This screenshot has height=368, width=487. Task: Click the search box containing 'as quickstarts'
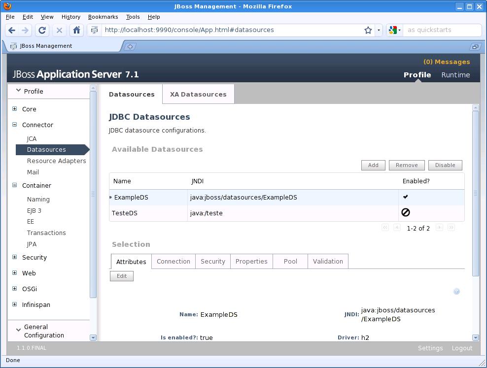tap(442, 30)
